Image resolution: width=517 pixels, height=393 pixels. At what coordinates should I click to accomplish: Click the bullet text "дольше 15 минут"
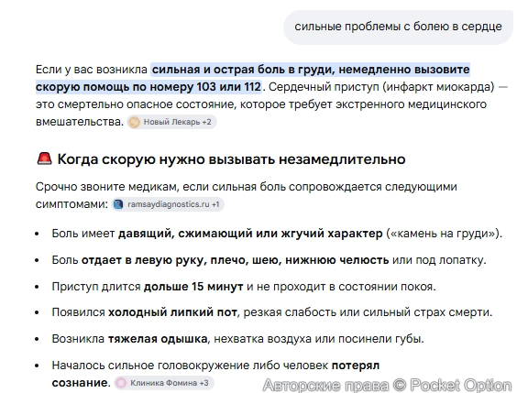click(193, 287)
